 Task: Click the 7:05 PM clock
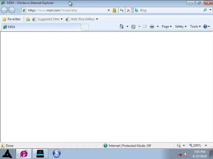[x=199, y=152]
